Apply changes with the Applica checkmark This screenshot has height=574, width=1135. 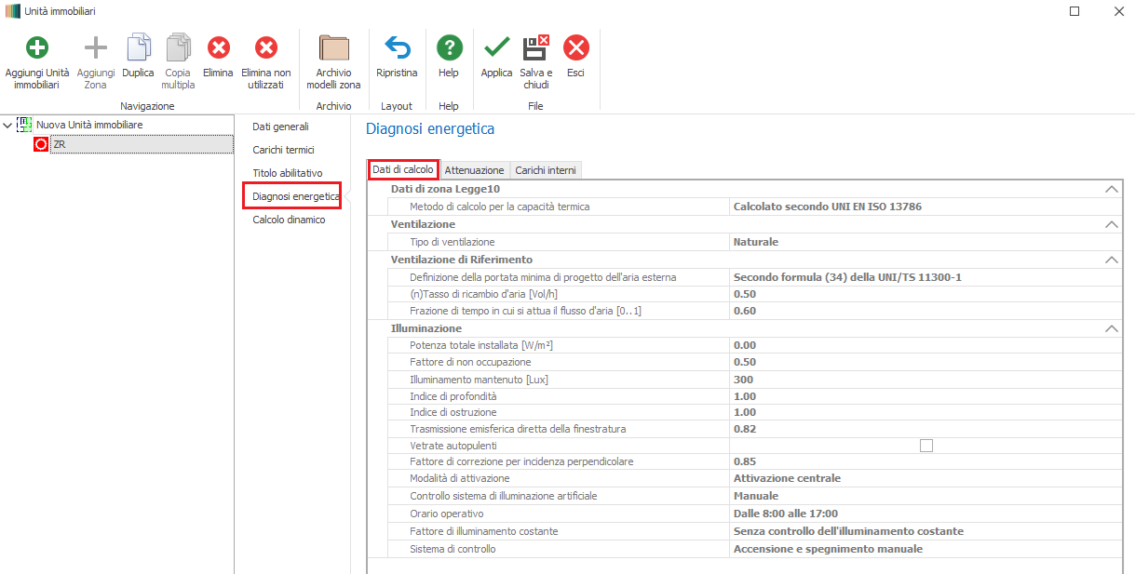coord(496,48)
